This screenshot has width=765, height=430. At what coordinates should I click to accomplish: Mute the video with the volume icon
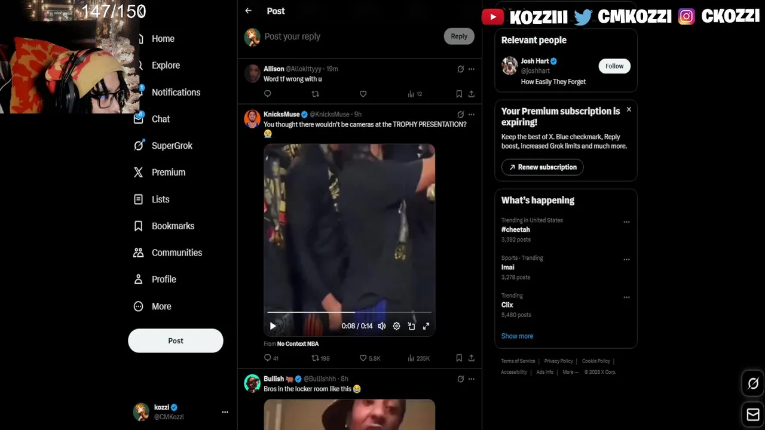(381, 326)
